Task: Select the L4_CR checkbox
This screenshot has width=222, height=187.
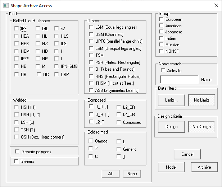Action: click(119, 114)
